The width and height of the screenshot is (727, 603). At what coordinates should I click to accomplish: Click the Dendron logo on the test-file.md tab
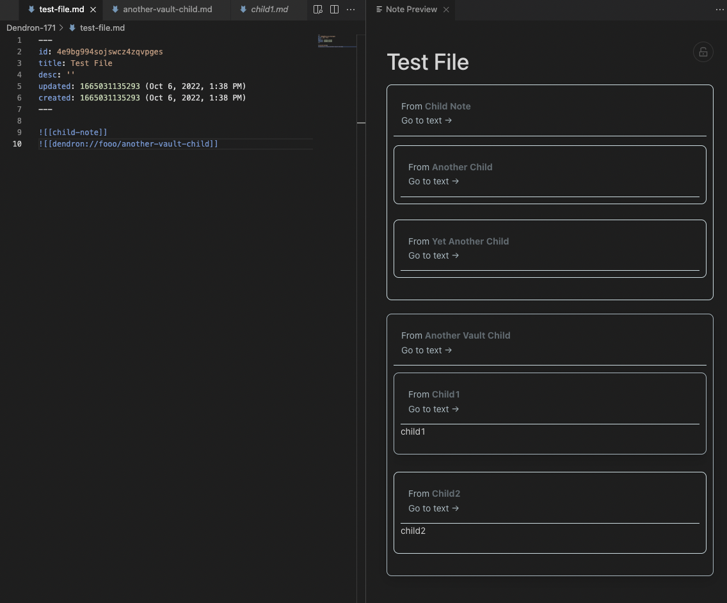coord(31,9)
